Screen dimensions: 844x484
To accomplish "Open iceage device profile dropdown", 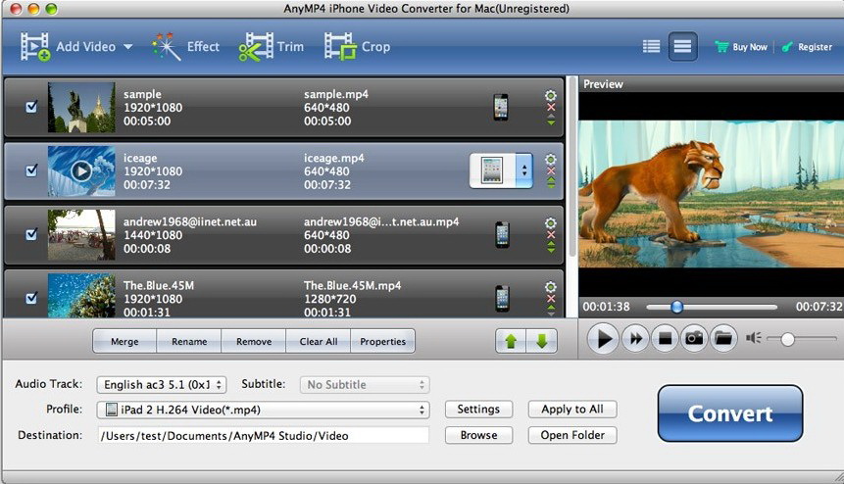I will (x=501, y=170).
